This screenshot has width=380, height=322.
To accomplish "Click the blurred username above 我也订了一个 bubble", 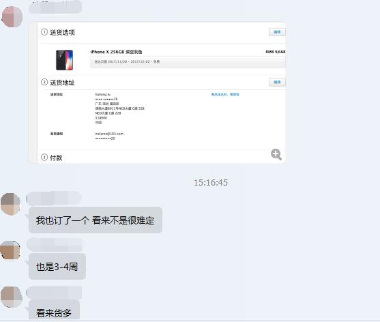I will tap(54, 198).
